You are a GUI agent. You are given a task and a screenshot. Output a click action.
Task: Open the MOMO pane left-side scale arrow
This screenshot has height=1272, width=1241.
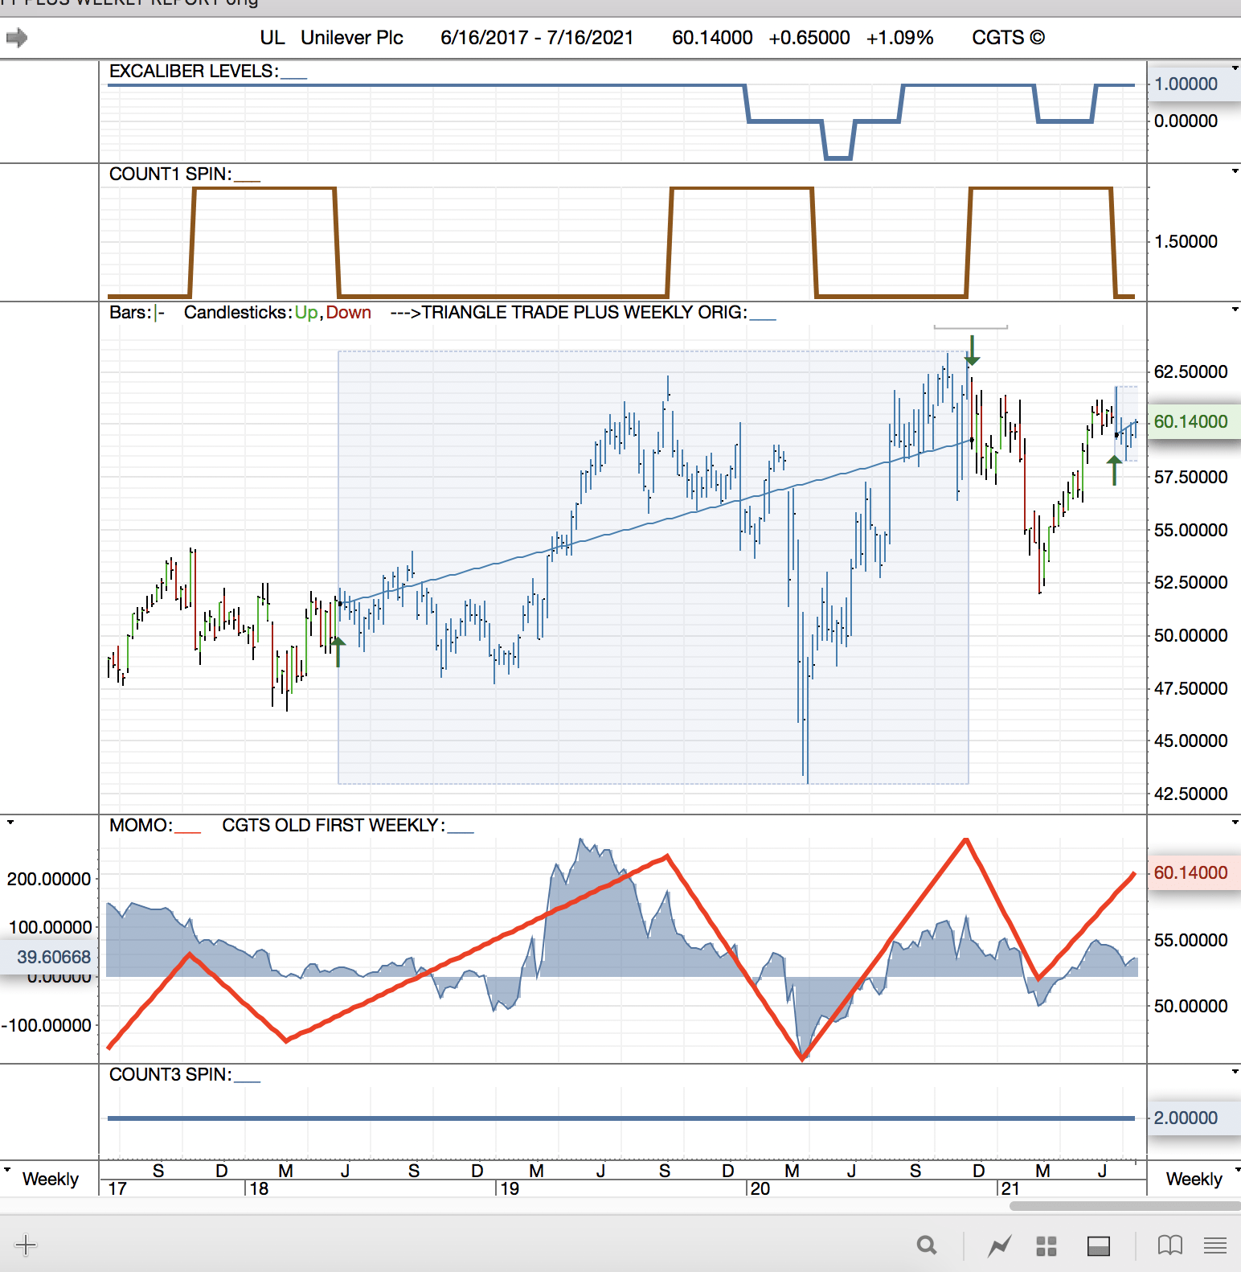(10, 823)
